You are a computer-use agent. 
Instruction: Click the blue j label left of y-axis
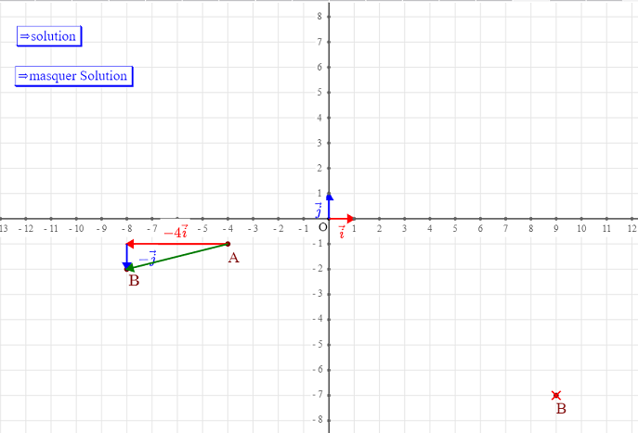click(318, 208)
